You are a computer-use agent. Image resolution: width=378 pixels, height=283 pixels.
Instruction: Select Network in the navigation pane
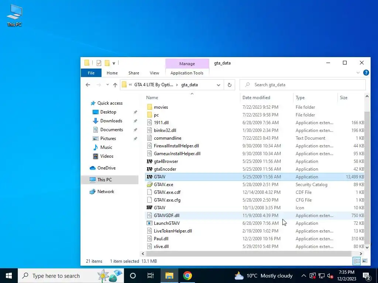coord(106,192)
